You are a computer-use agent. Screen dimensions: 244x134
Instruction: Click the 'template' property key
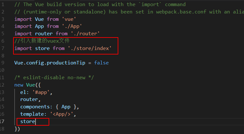32,114
